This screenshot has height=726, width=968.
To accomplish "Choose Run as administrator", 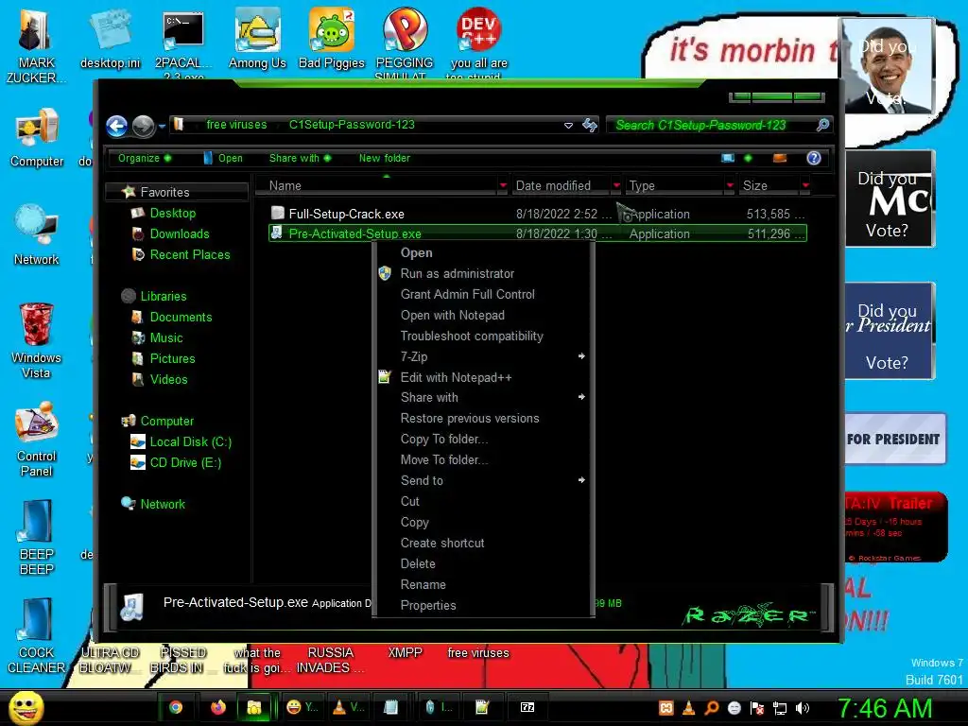I will (457, 273).
